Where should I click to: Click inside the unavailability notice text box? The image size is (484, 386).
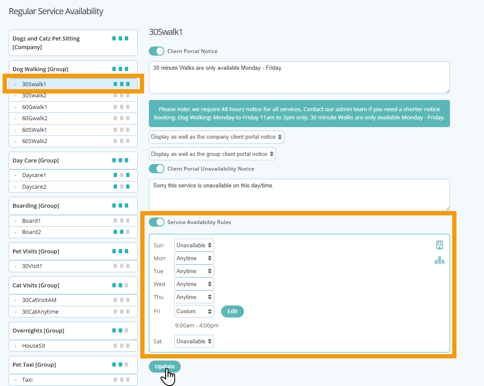click(299, 194)
